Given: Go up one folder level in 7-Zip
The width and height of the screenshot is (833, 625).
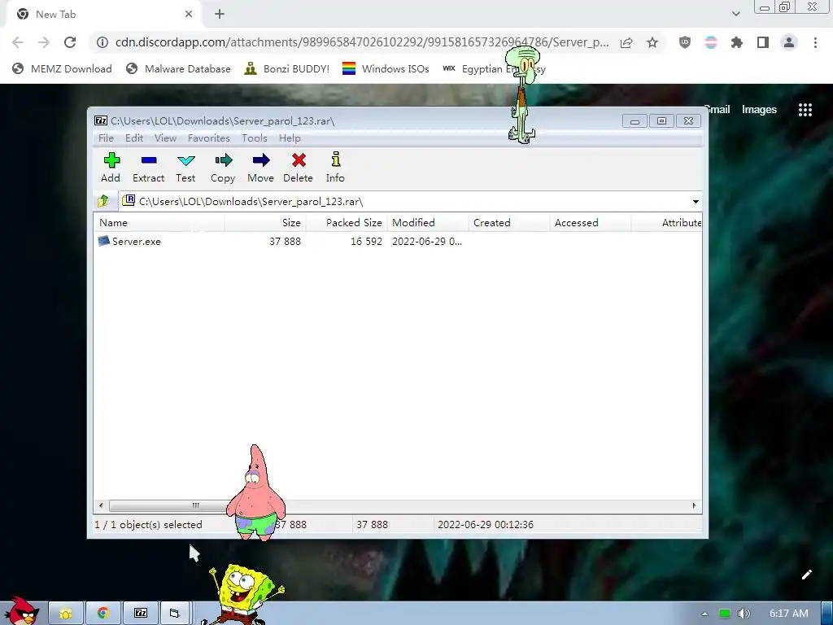Looking at the screenshot, I should [103, 201].
